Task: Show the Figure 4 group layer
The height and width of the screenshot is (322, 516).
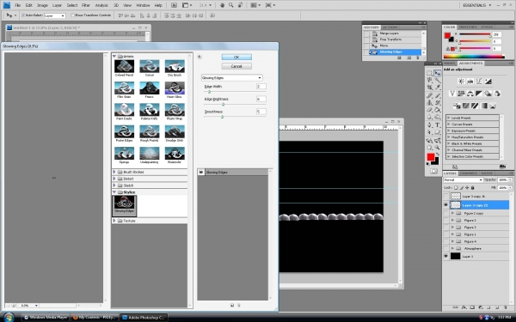Action: (x=445, y=241)
